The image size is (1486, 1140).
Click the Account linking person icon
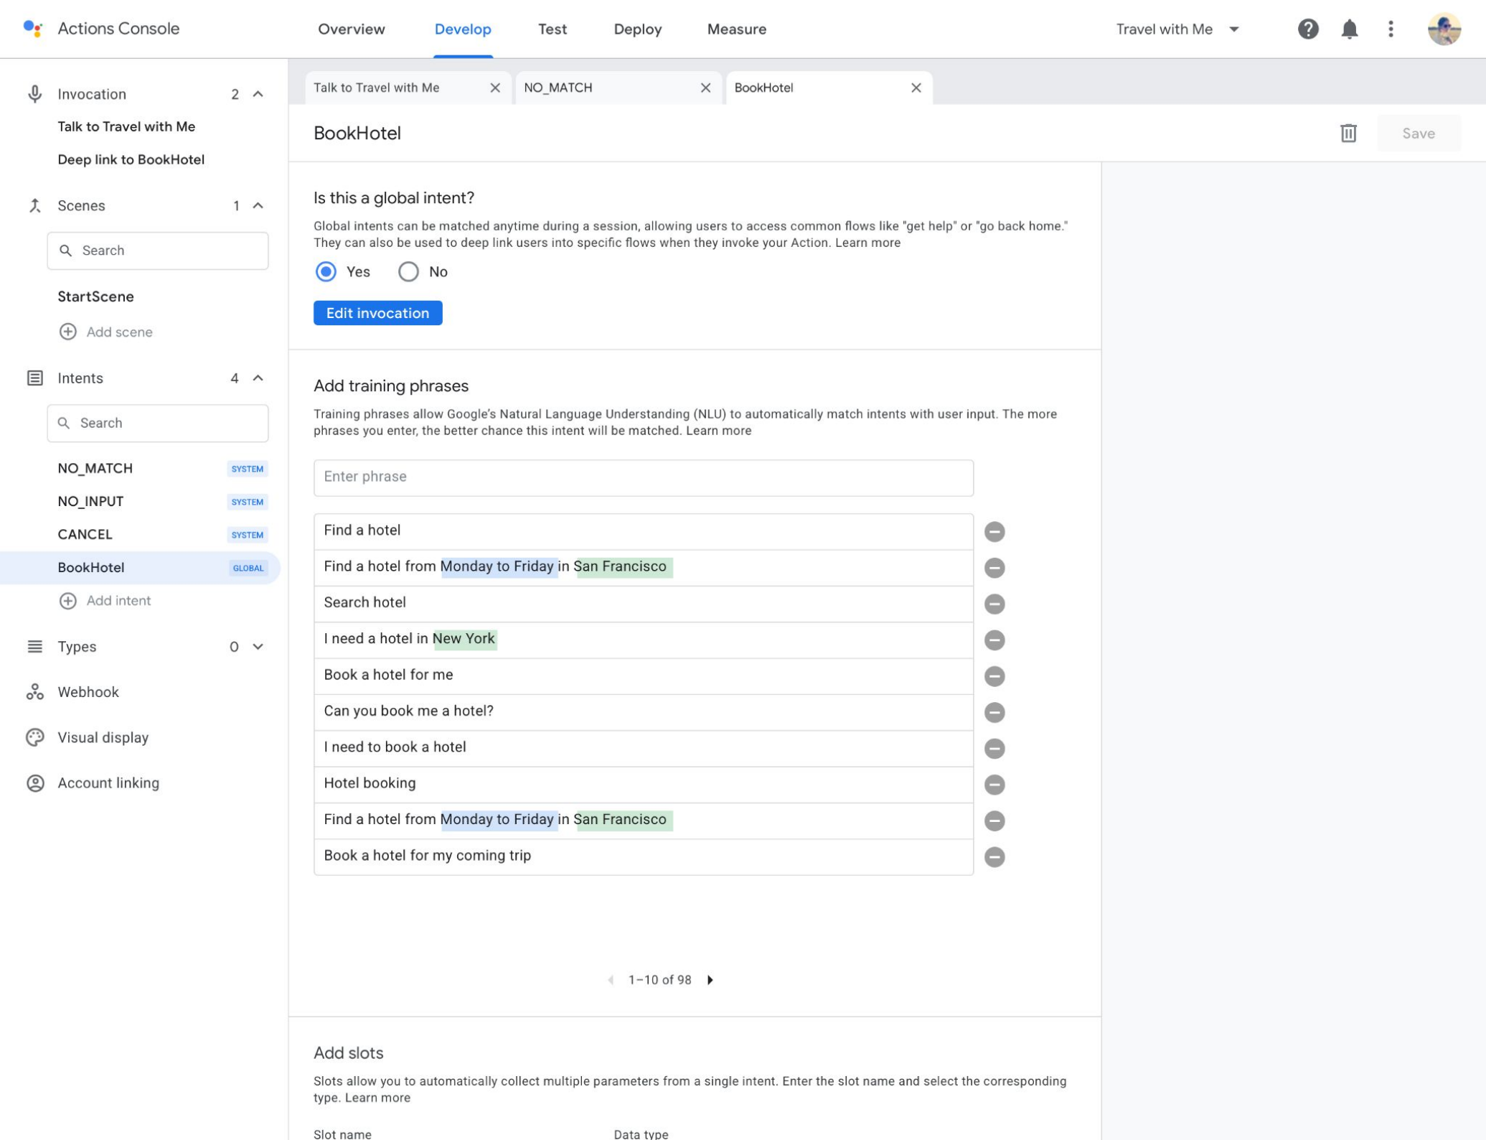click(x=34, y=782)
